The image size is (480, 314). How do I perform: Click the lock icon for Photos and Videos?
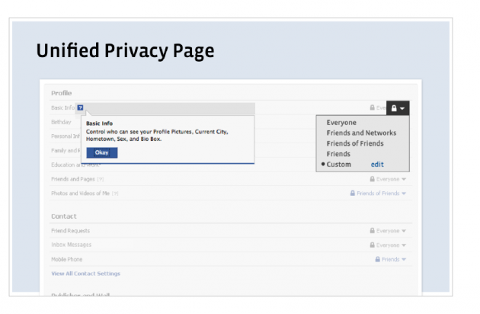point(353,194)
